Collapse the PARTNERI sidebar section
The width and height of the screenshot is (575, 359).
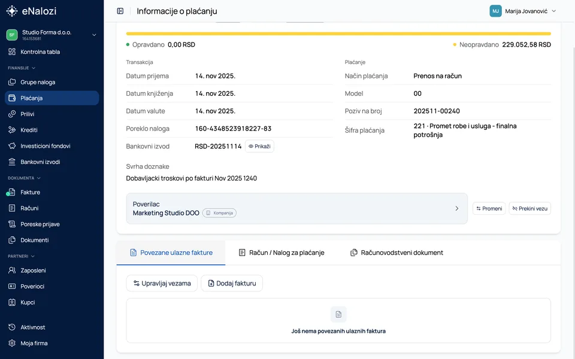[x=22, y=256]
